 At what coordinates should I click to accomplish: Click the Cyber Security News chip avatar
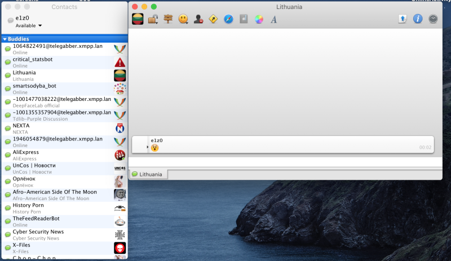(120, 235)
